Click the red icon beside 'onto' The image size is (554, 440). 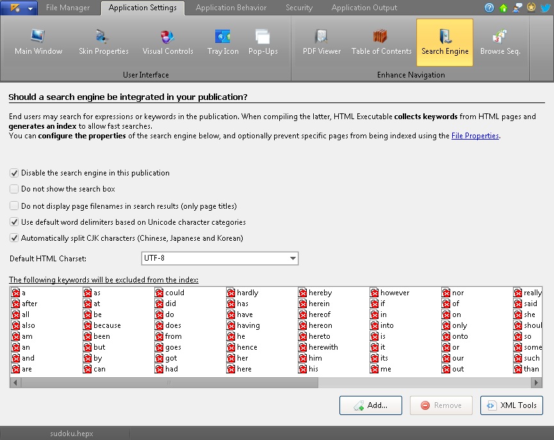446,336
